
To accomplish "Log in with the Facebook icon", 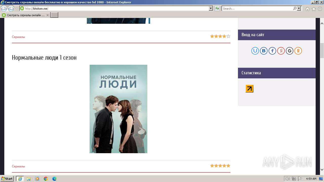I will click(272, 51).
